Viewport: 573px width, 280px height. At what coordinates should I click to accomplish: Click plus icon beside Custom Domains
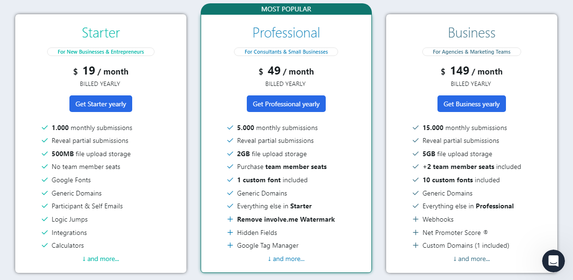(416, 245)
